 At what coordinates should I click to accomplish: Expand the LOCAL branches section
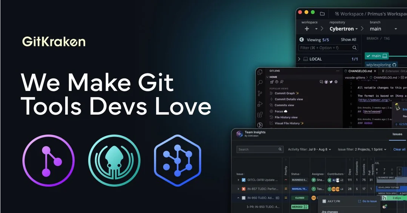coord(299,59)
